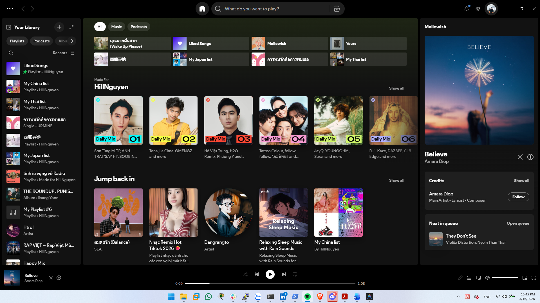Follow Amara Diop
540x303 pixels.
[x=518, y=197]
